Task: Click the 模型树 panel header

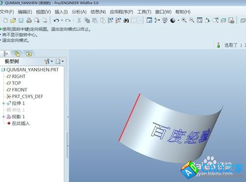Action: 12,61
